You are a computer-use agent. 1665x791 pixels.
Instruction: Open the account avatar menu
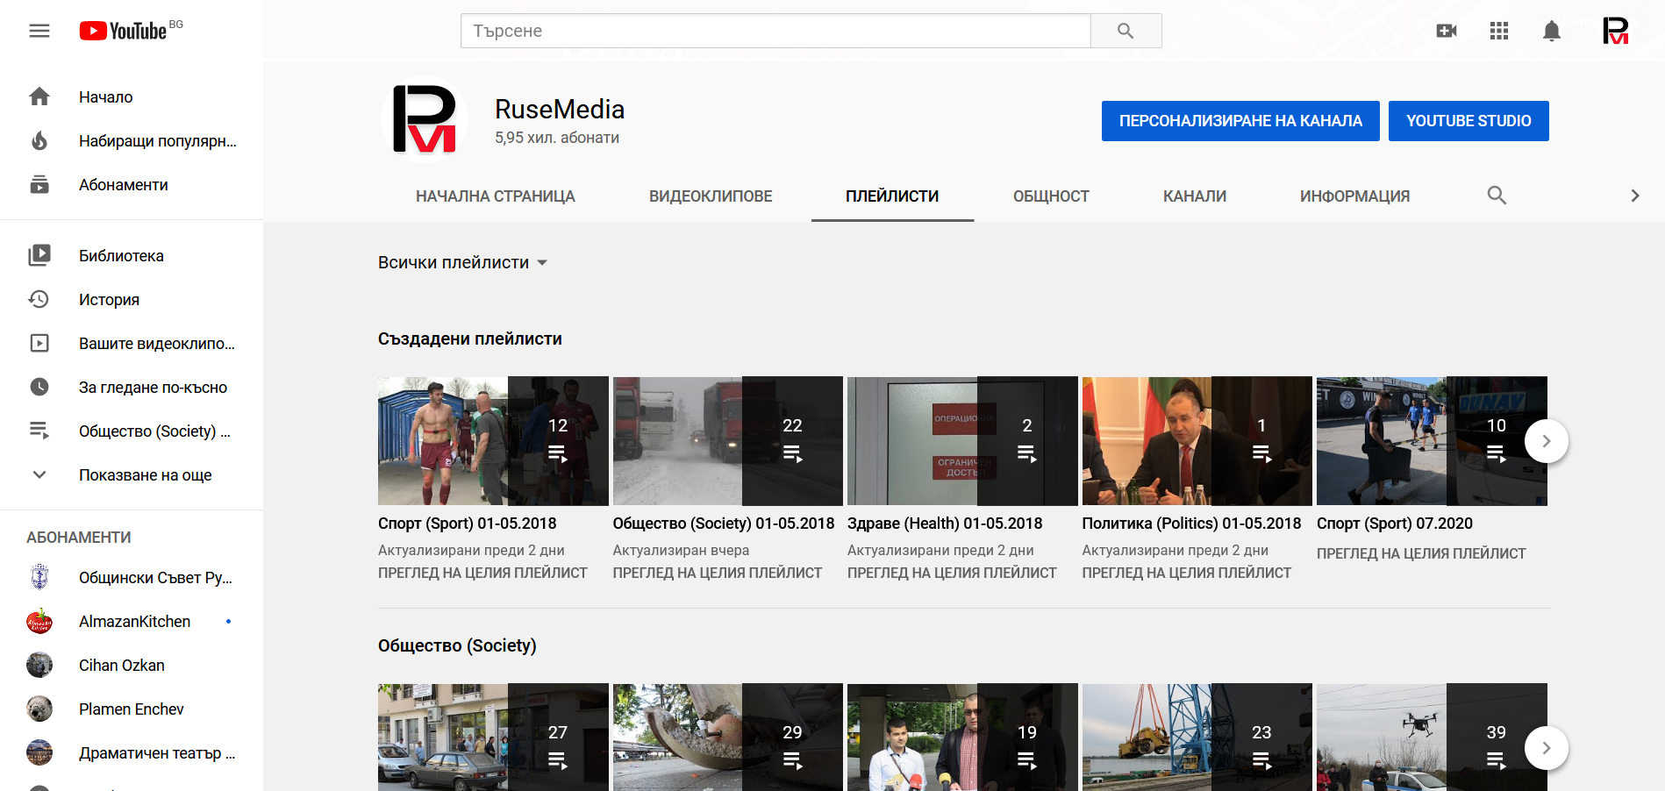click(x=1615, y=31)
